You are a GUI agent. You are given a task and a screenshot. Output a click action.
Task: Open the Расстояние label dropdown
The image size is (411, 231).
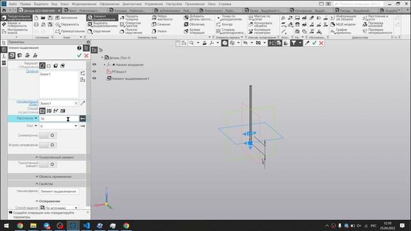tap(36, 118)
